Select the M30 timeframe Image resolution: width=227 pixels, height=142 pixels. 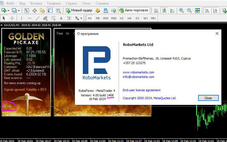[114, 18]
